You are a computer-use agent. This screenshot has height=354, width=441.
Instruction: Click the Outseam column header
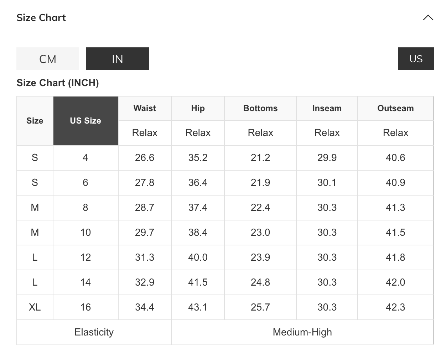point(395,108)
